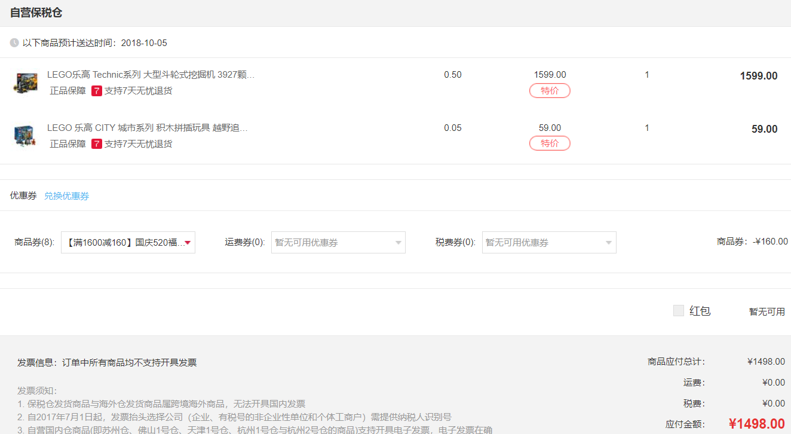Click the coupon discount -¥160.00 amount
791x434 pixels.
(770, 242)
